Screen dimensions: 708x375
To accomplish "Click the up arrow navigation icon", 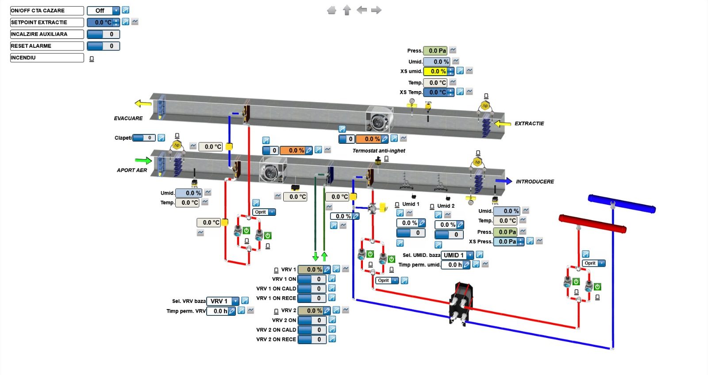I will click(x=347, y=10).
